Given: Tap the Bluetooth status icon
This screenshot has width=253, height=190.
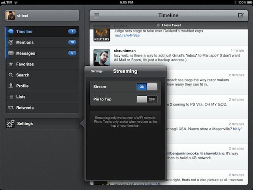Looking at the screenshot, I should coord(235,2).
